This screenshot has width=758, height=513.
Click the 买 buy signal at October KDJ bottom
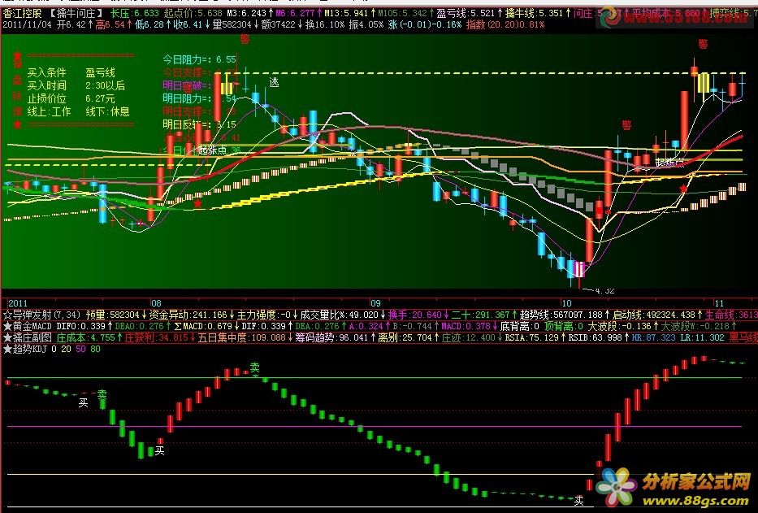pyautogui.click(x=578, y=501)
